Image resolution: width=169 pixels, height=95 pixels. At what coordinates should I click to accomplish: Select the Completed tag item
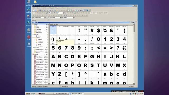[x=40, y=43]
